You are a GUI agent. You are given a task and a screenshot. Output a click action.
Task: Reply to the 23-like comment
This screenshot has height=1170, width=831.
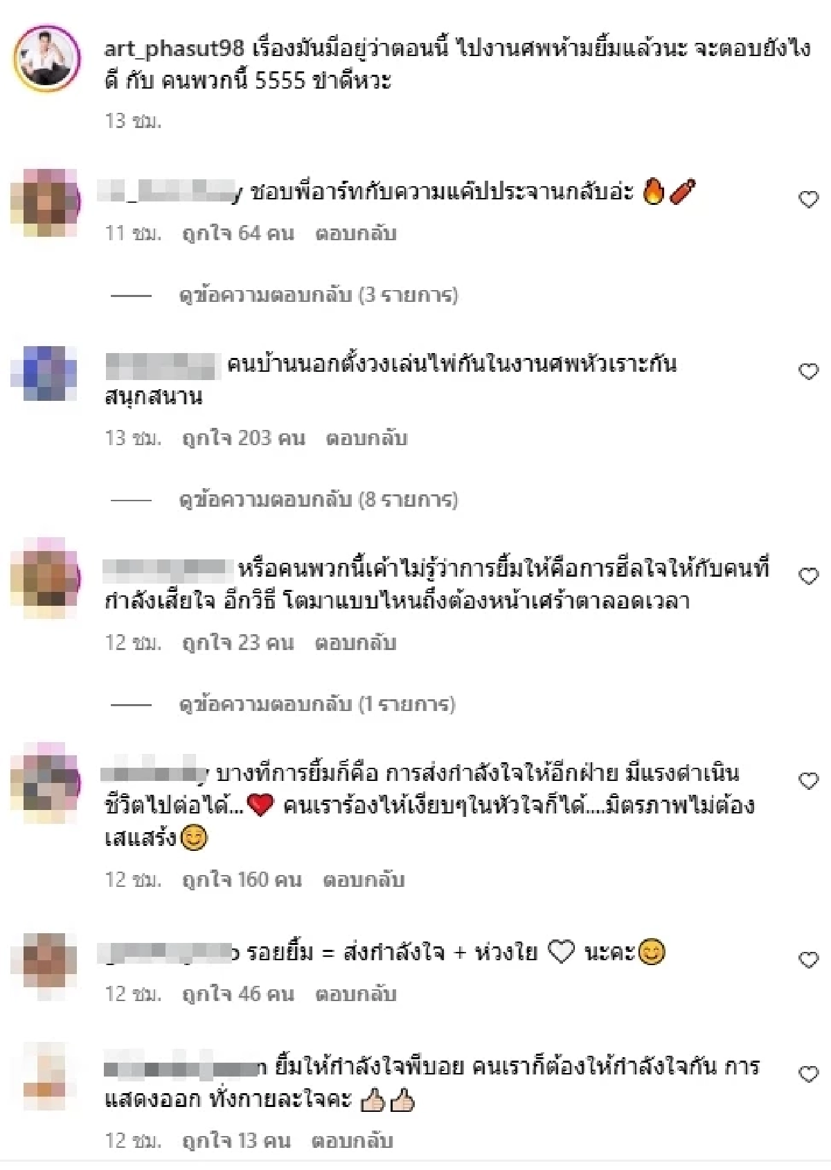point(355,643)
